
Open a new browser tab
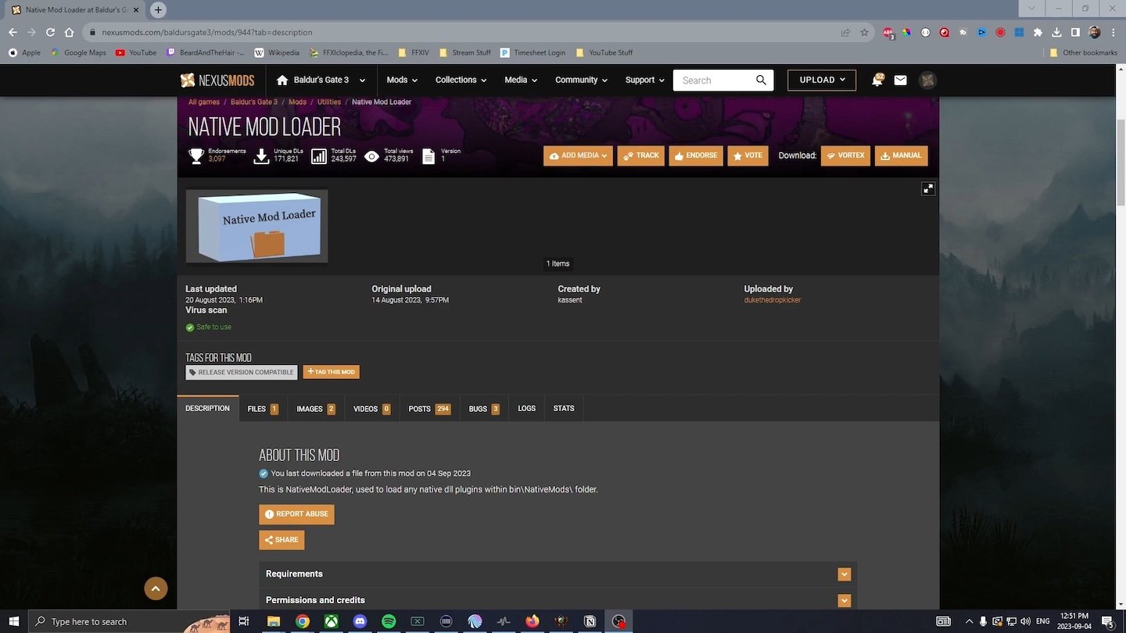coord(158,9)
